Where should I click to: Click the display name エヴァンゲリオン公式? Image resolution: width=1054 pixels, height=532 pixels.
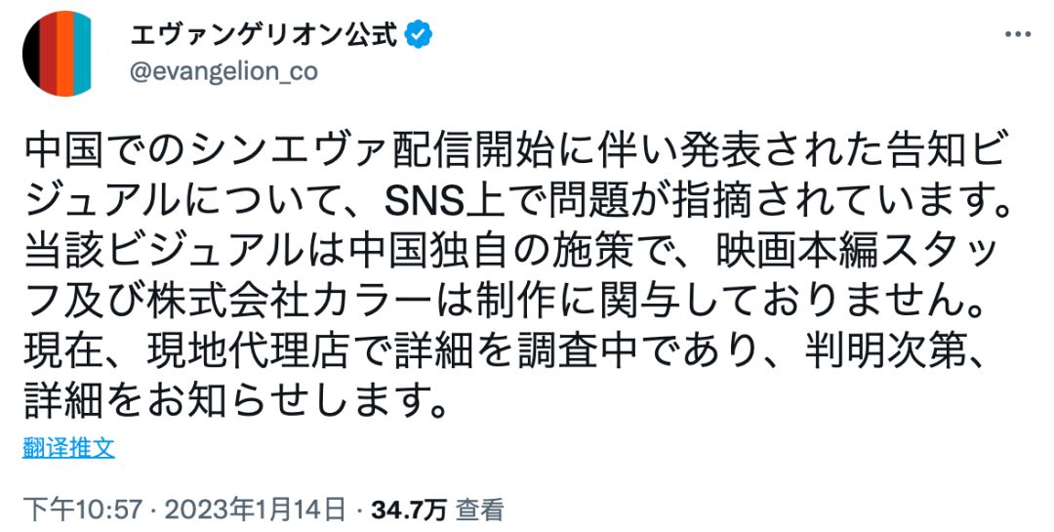click(263, 34)
